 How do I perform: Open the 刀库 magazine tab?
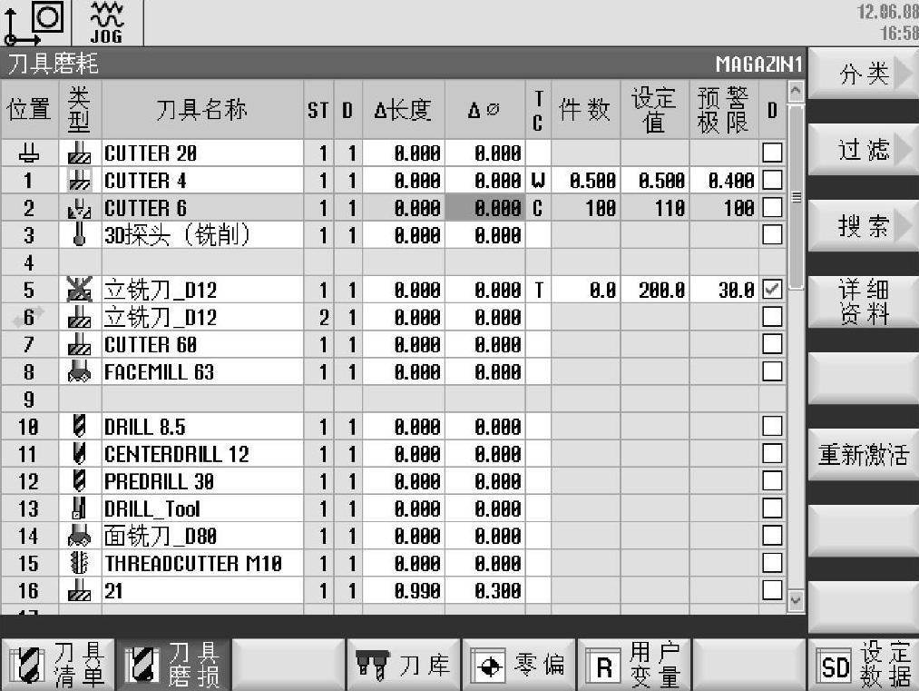(x=403, y=666)
